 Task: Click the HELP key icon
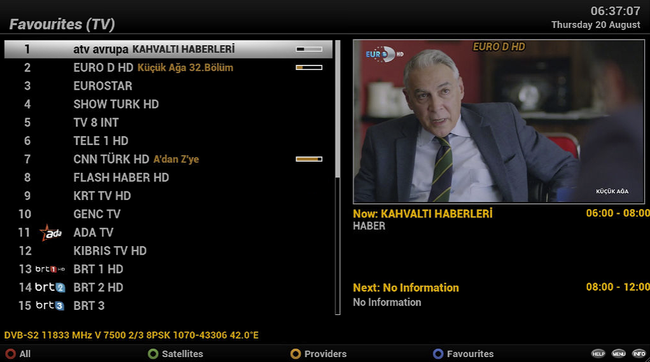click(x=598, y=353)
